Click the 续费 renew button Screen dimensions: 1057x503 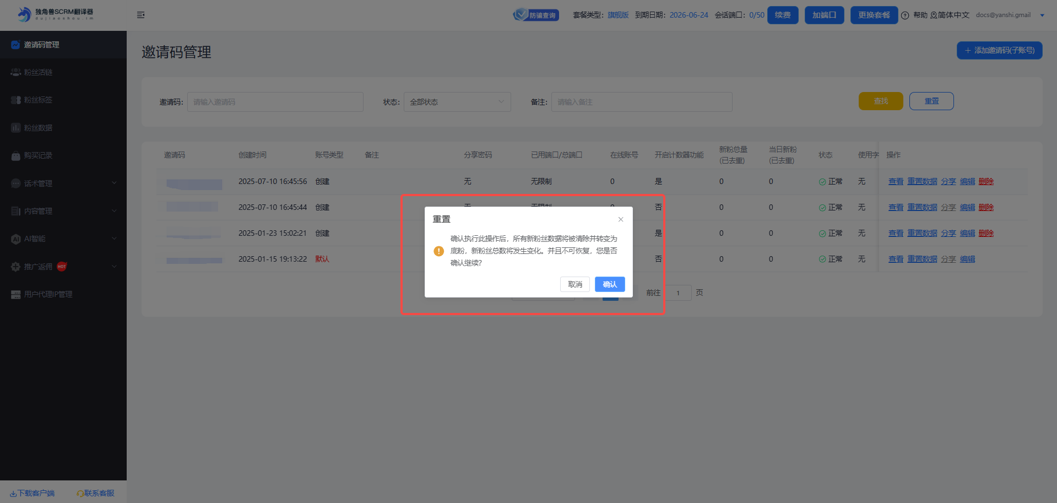[x=782, y=15]
